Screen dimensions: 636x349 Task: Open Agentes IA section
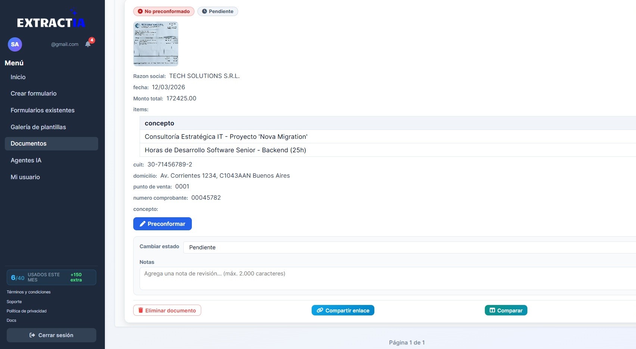coord(26,160)
